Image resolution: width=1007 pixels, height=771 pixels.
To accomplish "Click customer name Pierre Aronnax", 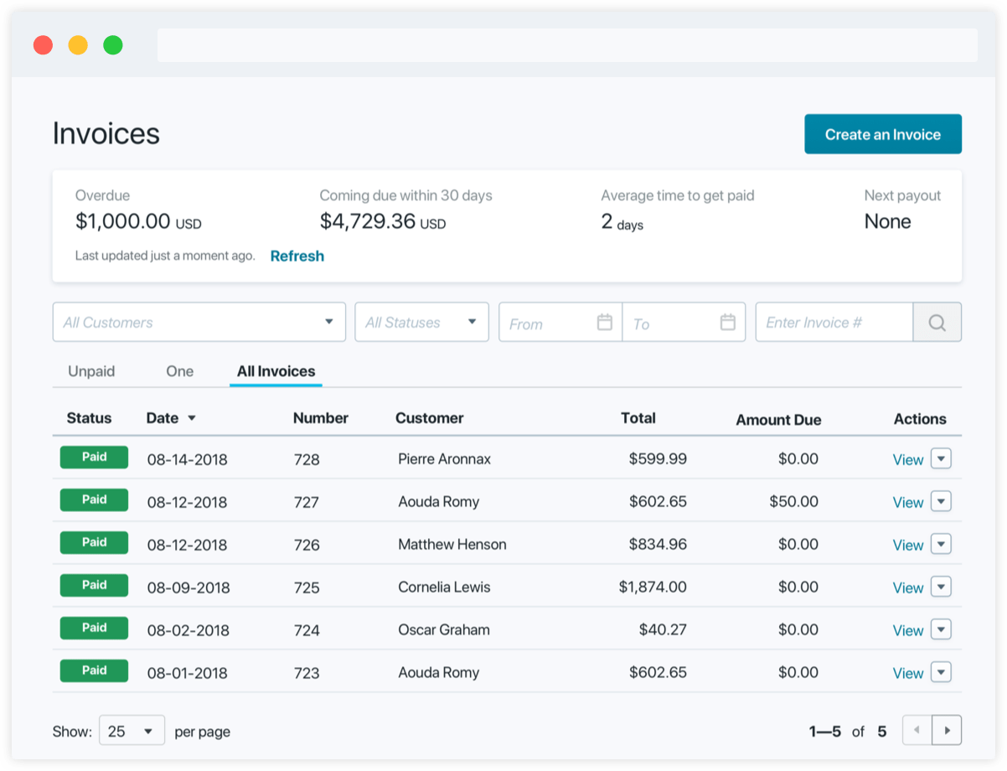I will [x=444, y=459].
